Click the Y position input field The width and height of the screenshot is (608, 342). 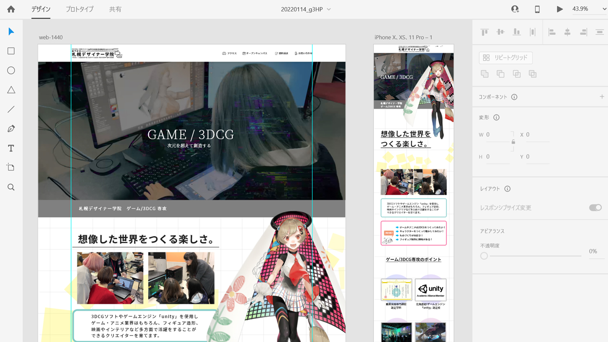coord(537,157)
